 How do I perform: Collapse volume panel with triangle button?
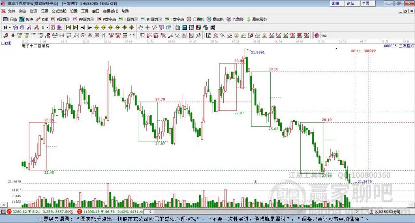click(x=4, y=205)
